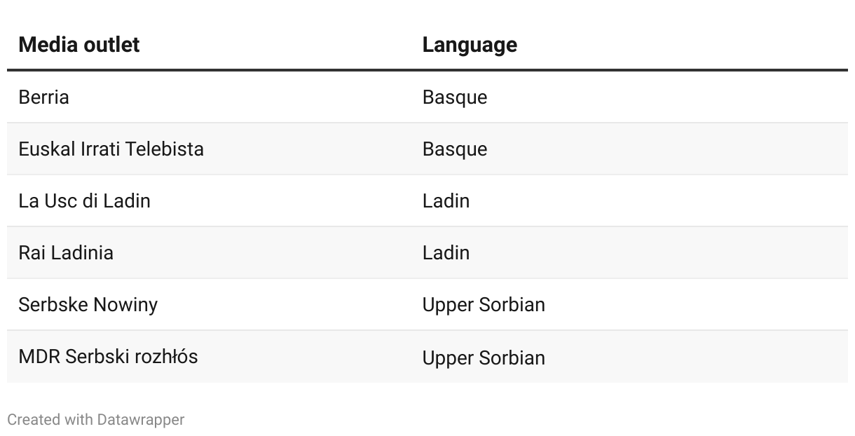Viewport: 855px width, 436px height.
Task: Click La Usc di Ladin entry
Action: 84,200
